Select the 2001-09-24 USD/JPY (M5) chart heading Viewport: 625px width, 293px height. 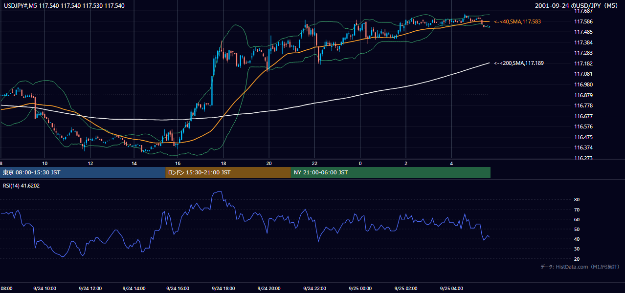pyautogui.click(x=576, y=6)
